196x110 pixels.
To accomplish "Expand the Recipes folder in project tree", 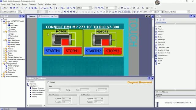I will coord(4,49).
